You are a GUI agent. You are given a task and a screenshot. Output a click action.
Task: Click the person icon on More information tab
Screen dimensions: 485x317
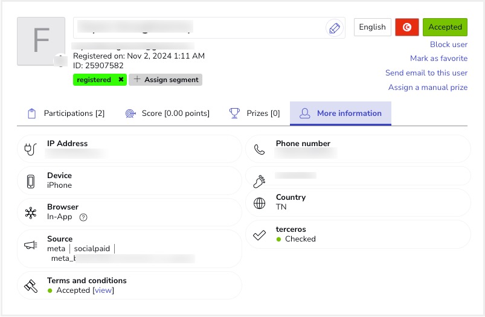pyautogui.click(x=304, y=113)
